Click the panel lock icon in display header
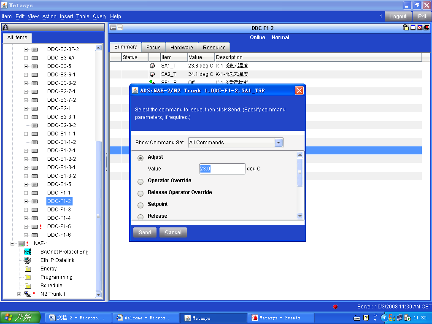Image resolution: width=432 pixels, height=324 pixels. [406, 28]
